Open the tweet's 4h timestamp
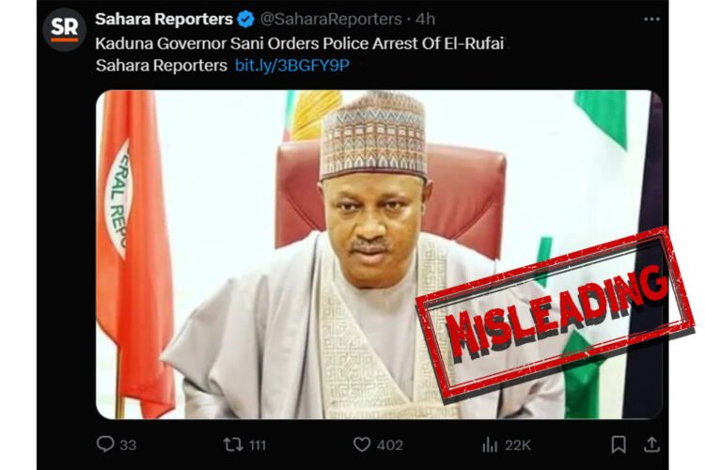Image resolution: width=705 pixels, height=470 pixels. 399,19
